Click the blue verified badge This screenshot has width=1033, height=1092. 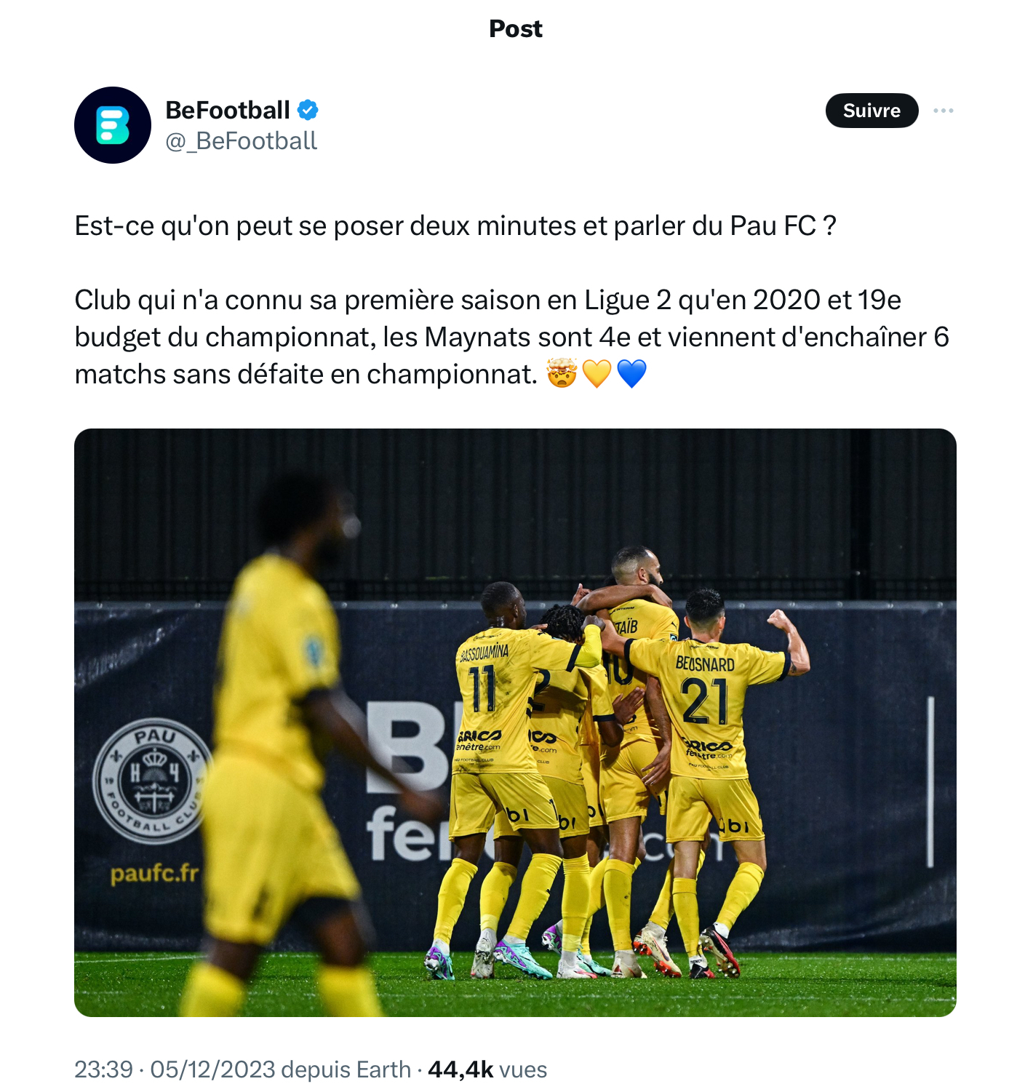(x=308, y=111)
